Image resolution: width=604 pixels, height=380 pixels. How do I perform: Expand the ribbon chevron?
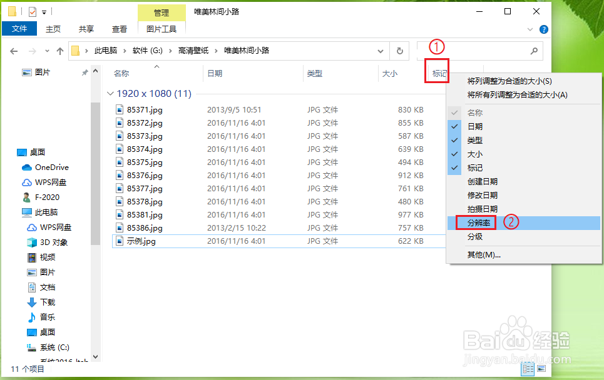coord(530,29)
